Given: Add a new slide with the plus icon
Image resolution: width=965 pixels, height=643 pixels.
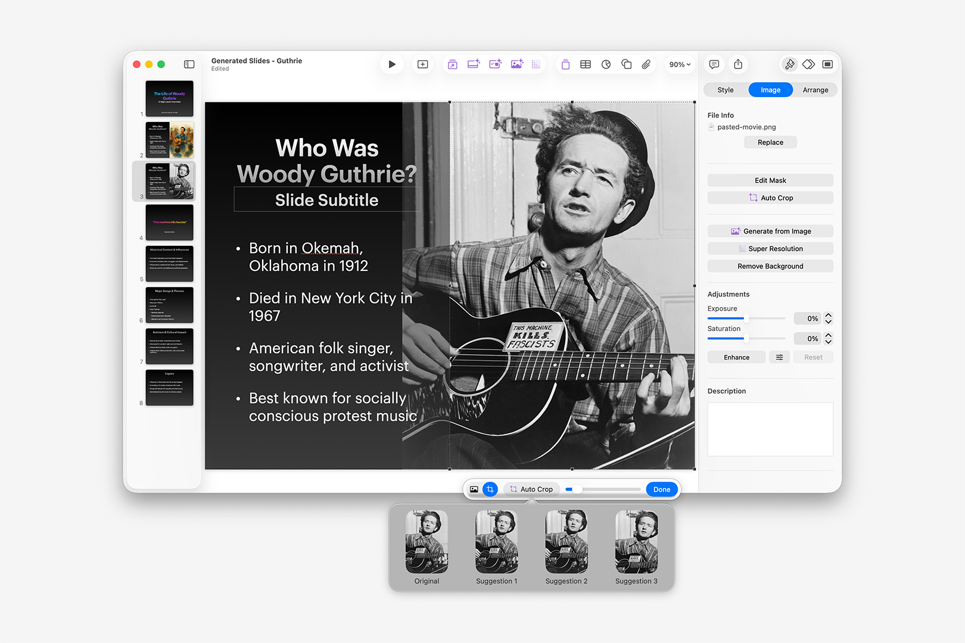Looking at the screenshot, I should tap(423, 64).
